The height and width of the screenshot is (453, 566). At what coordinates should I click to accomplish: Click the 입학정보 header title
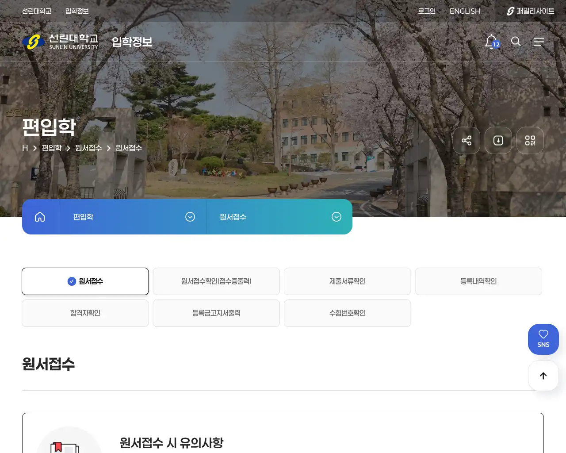click(132, 42)
